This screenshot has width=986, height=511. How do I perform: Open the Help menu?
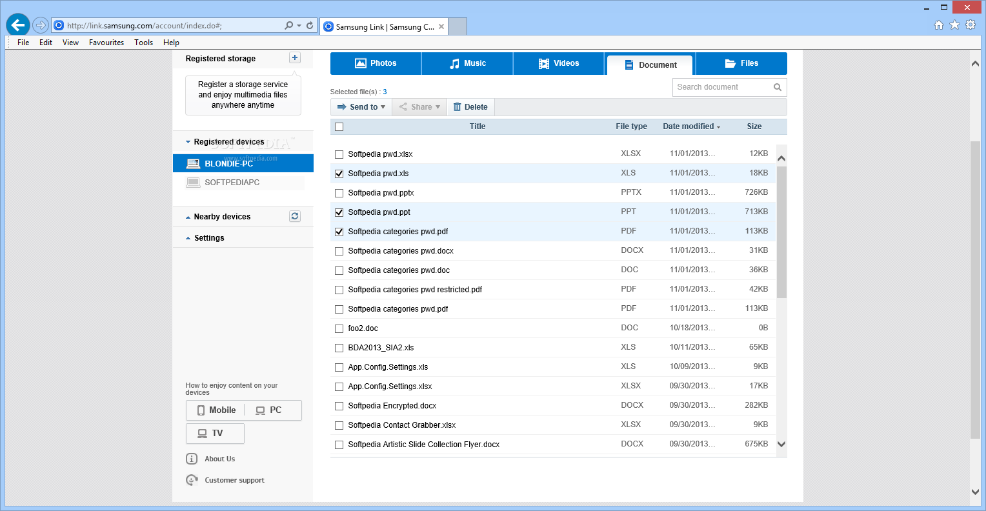click(171, 43)
